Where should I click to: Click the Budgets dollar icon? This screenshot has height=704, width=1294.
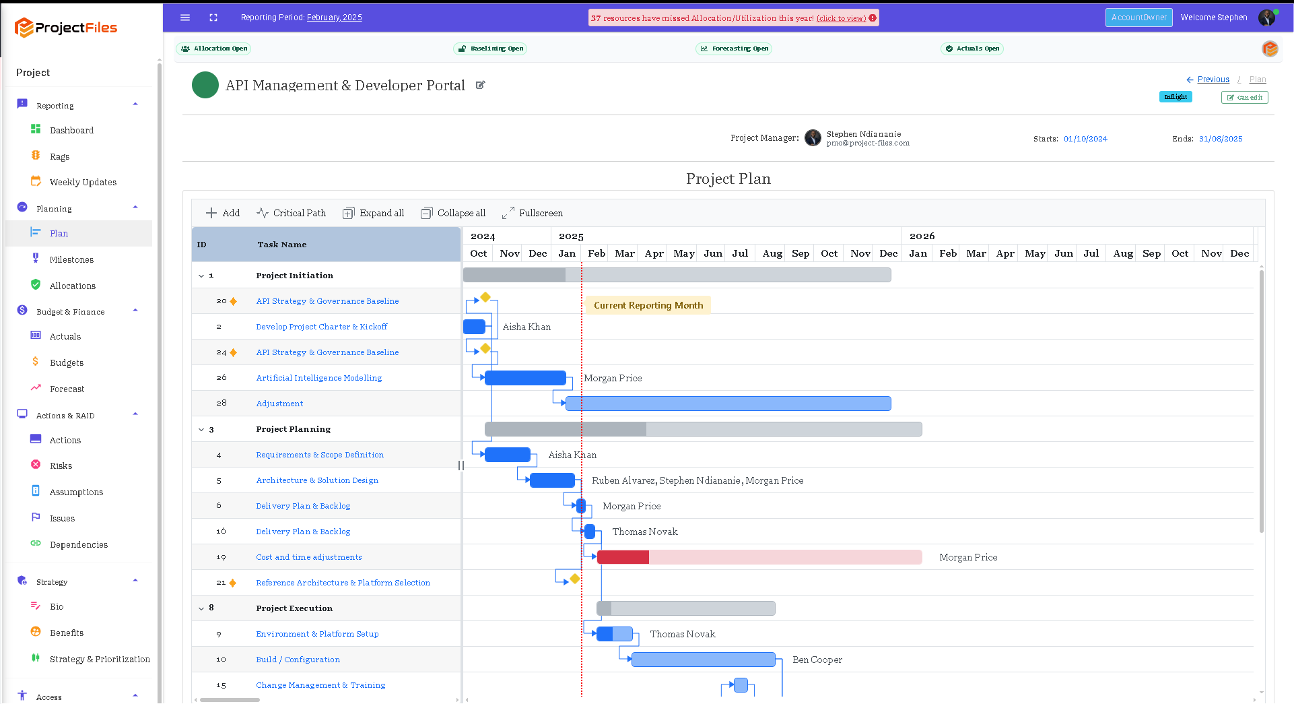point(36,362)
